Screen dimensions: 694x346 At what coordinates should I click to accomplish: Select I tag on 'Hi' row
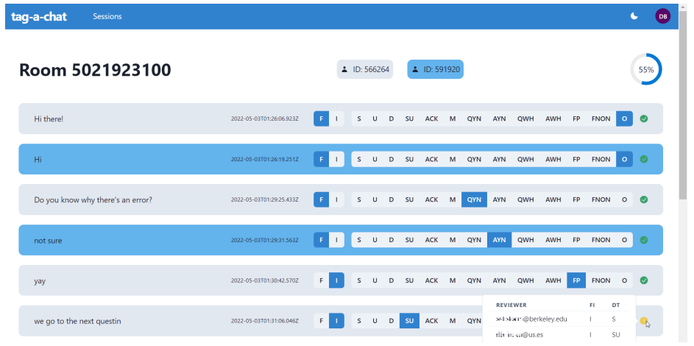pyautogui.click(x=336, y=159)
